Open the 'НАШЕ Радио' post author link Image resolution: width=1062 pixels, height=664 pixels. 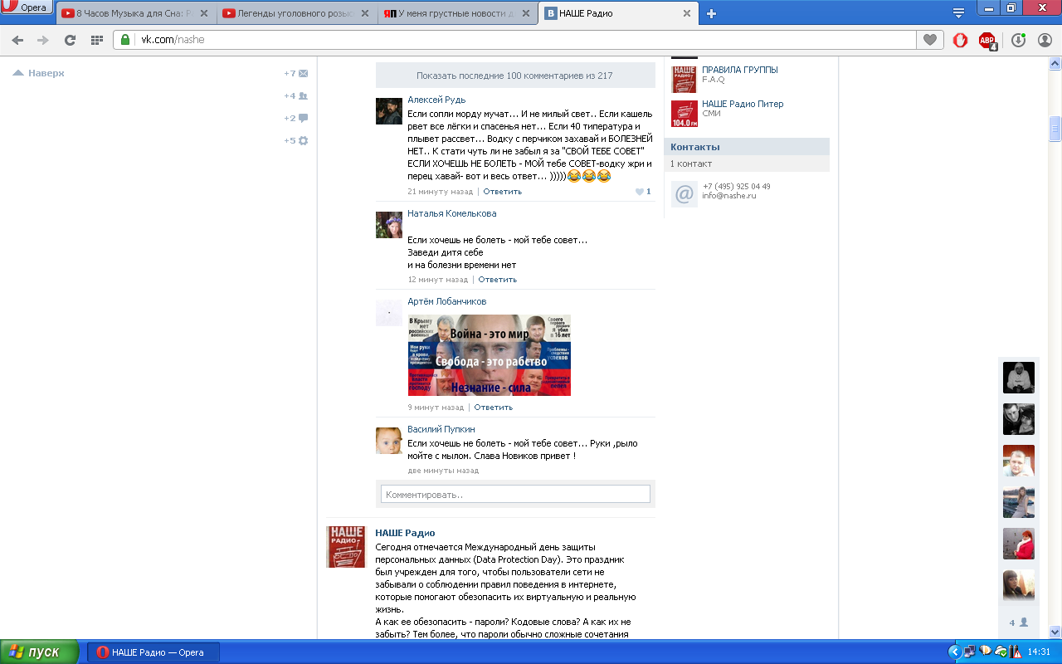pyautogui.click(x=405, y=533)
